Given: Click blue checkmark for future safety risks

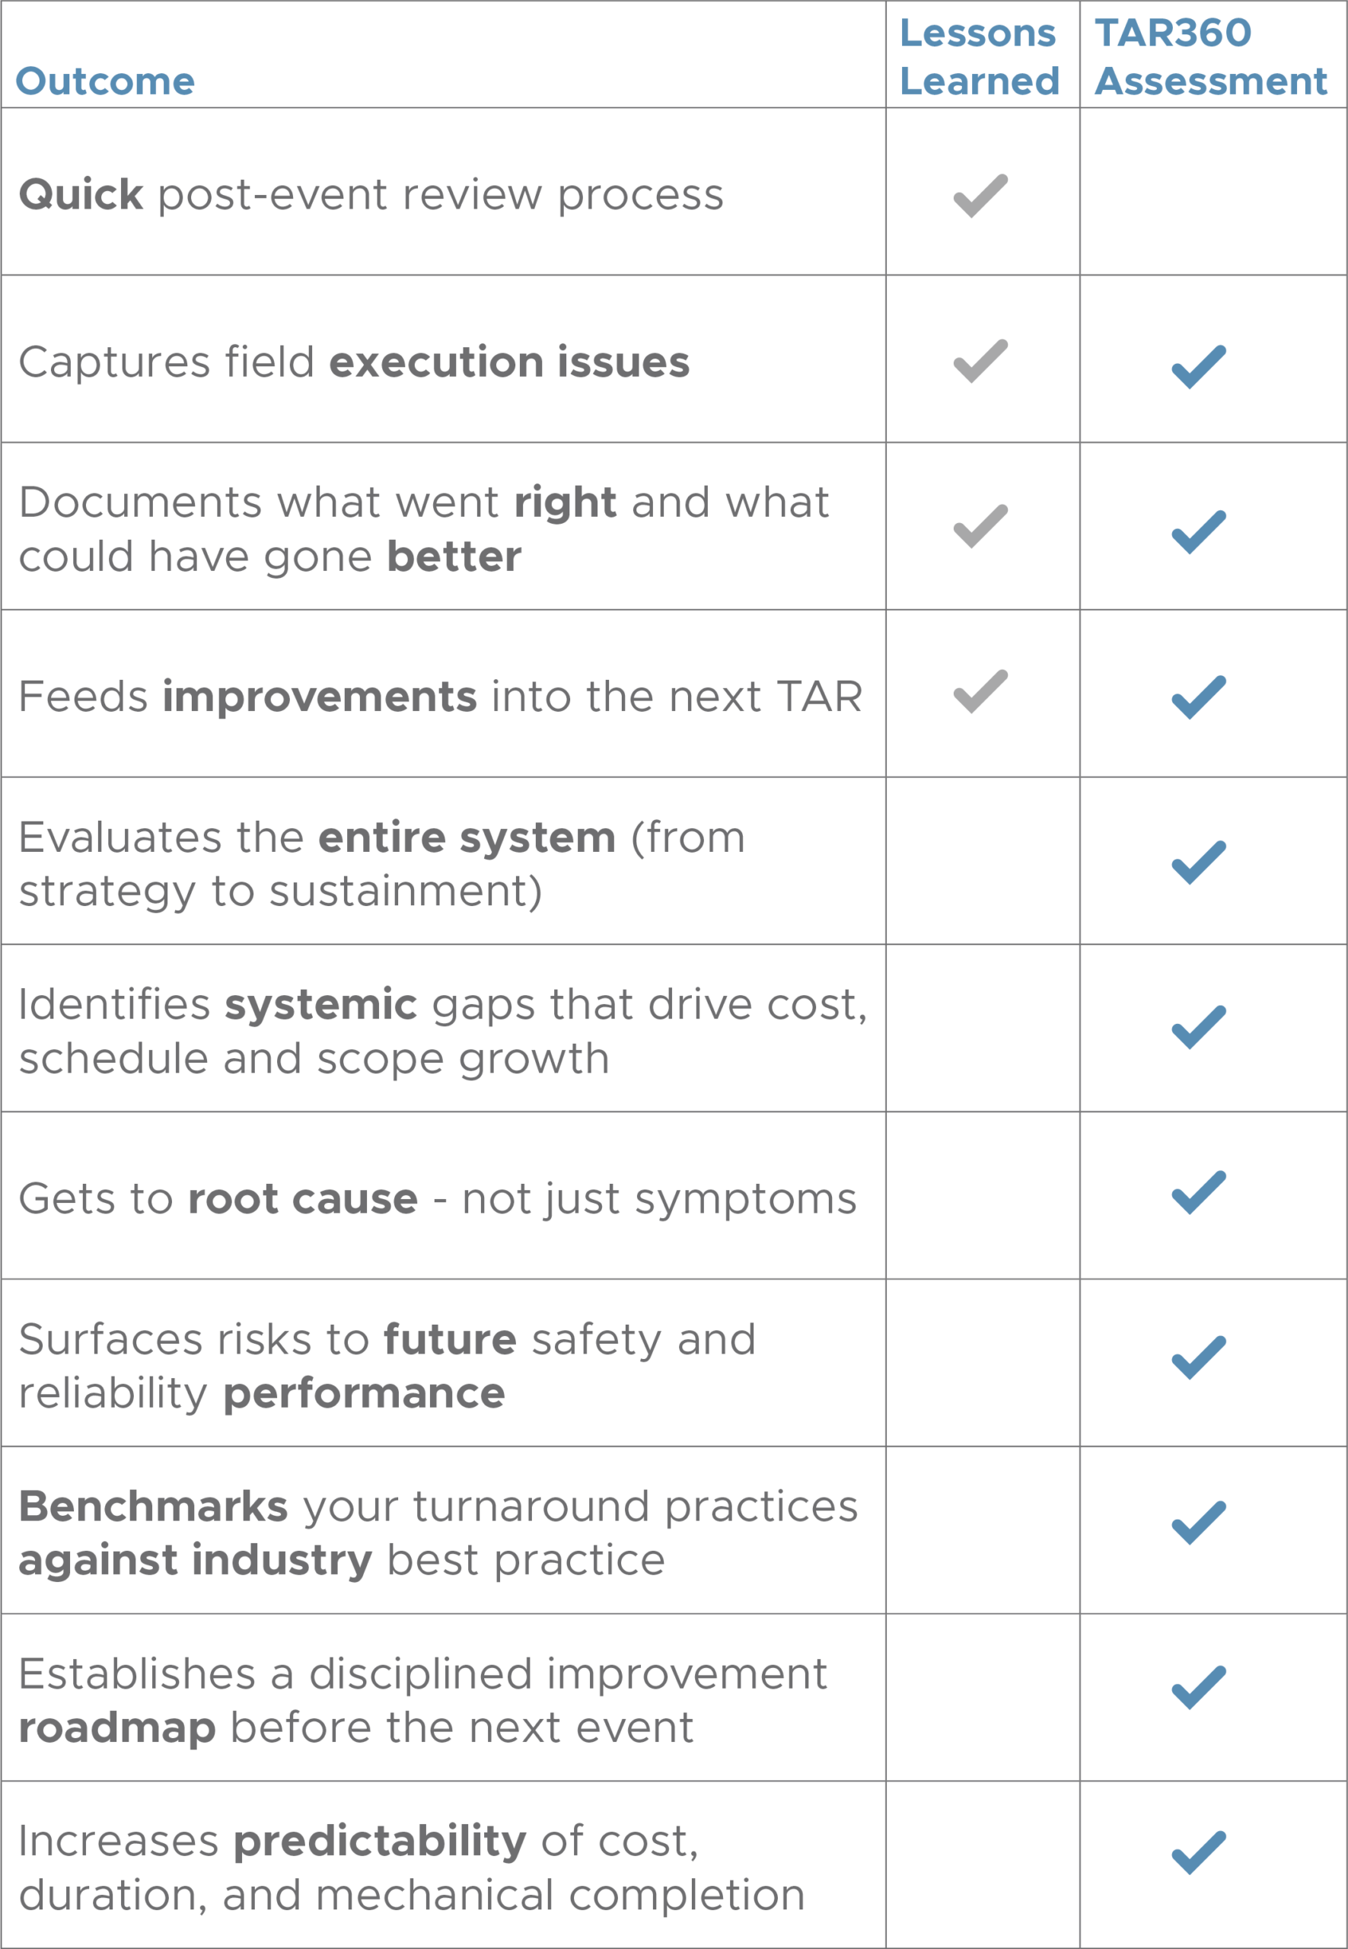Looking at the screenshot, I should (1197, 1357).
